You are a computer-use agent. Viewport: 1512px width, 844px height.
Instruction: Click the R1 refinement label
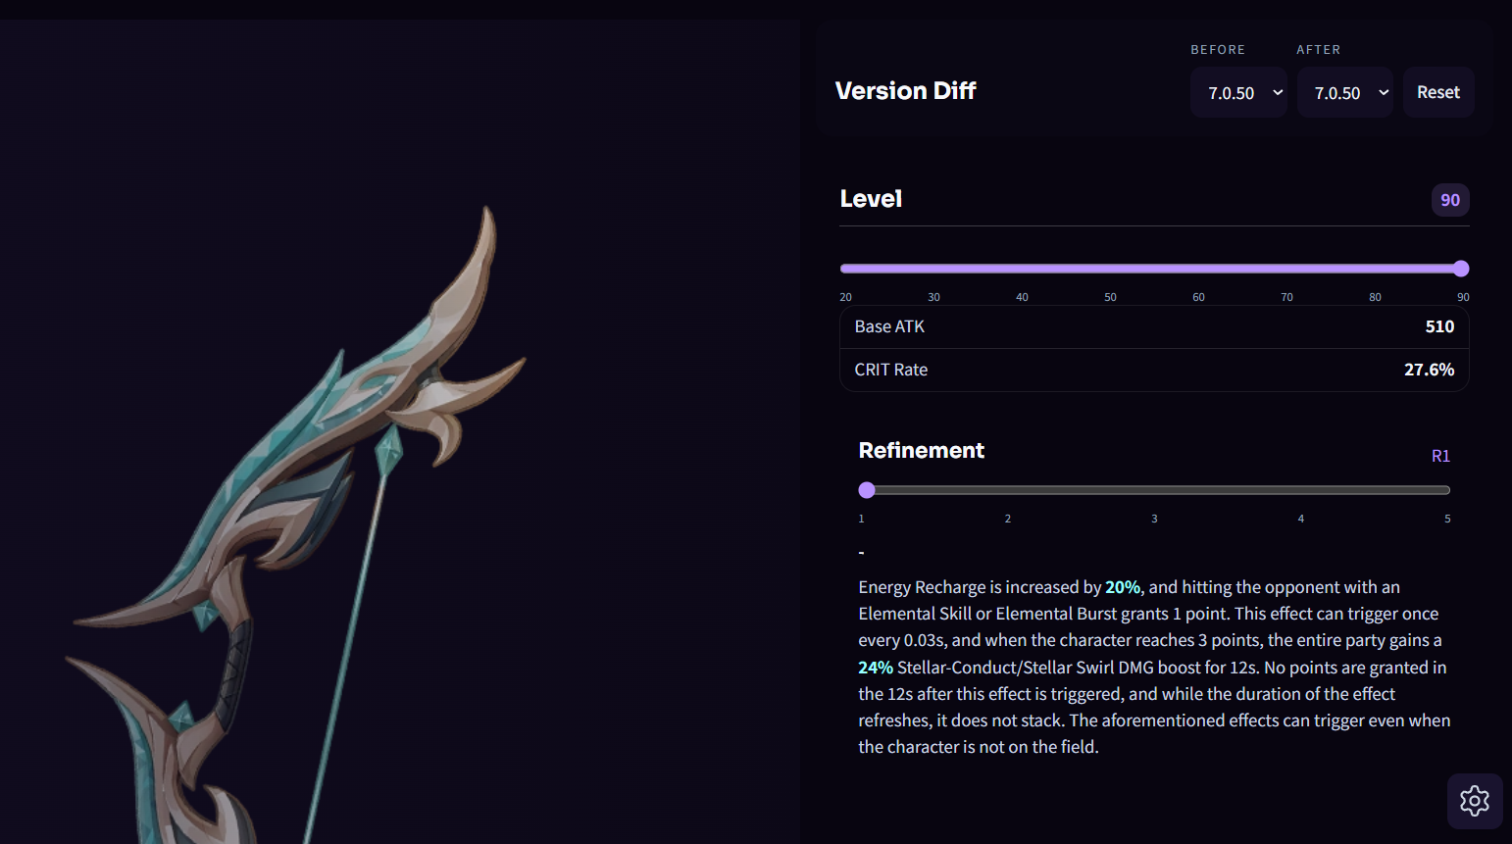point(1440,456)
